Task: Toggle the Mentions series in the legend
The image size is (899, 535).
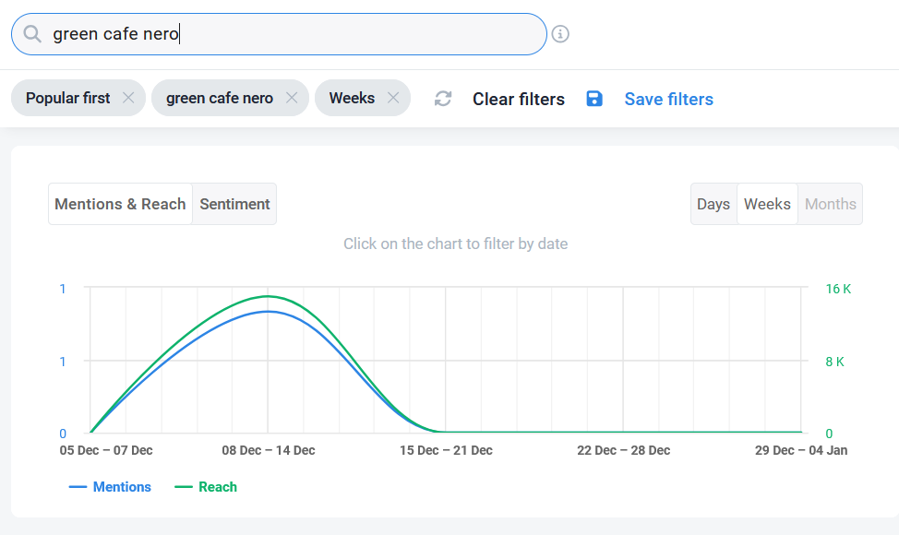Action: tap(110, 487)
